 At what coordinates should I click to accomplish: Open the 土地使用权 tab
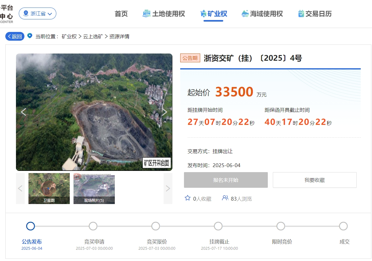[x=164, y=14]
